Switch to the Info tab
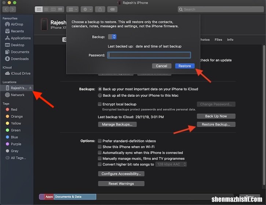Viewport: 266px width, 205px height. point(230,40)
